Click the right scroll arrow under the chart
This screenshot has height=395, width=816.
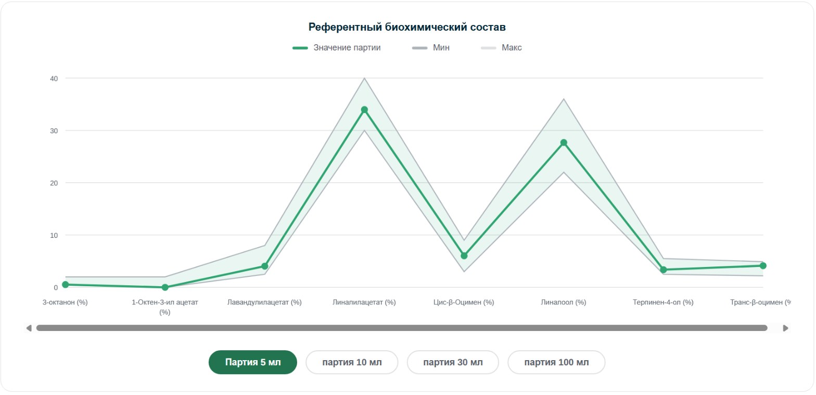[786, 328]
